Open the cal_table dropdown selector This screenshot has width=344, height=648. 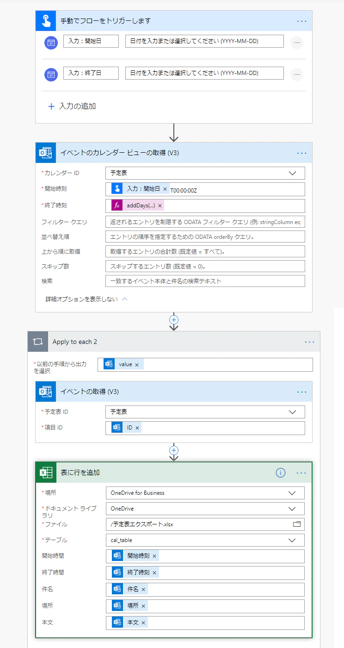pos(291,540)
